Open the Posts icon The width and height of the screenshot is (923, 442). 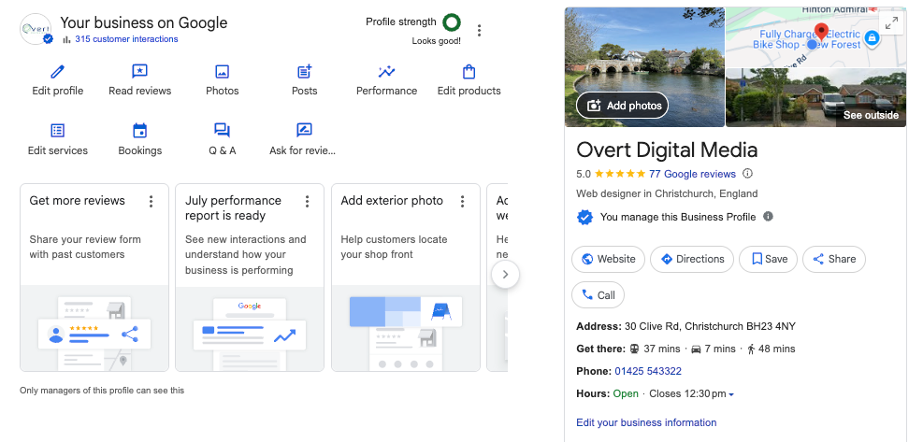pyautogui.click(x=304, y=72)
